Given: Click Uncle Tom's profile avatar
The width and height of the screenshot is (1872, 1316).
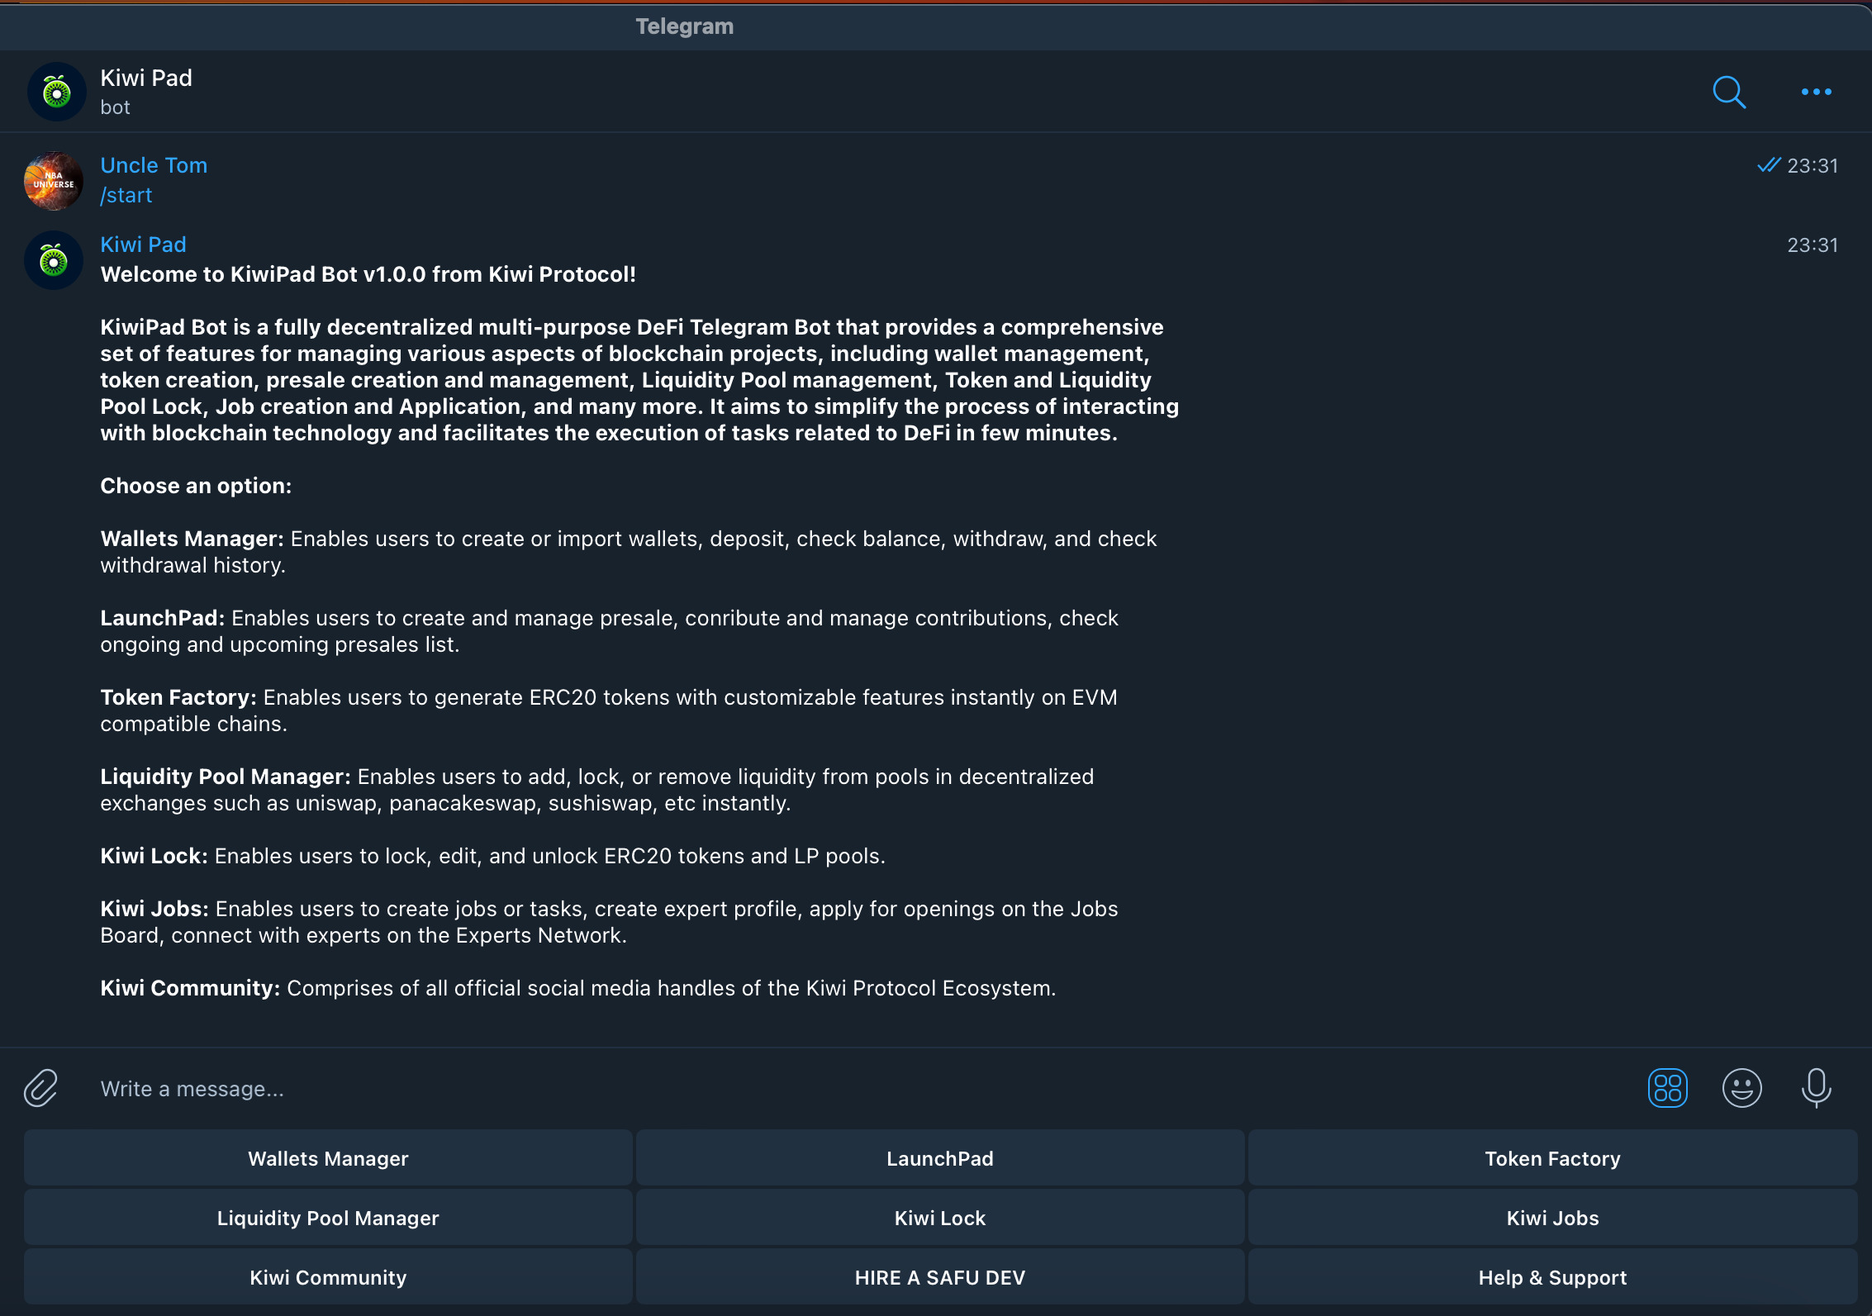Looking at the screenshot, I should click(x=54, y=181).
